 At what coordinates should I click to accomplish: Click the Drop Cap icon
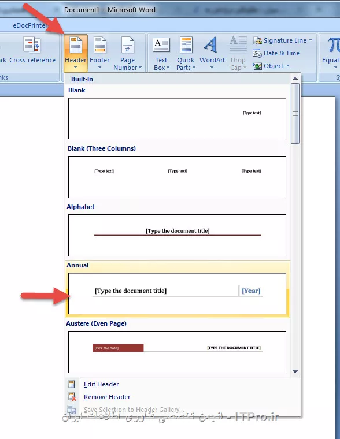[238, 45]
